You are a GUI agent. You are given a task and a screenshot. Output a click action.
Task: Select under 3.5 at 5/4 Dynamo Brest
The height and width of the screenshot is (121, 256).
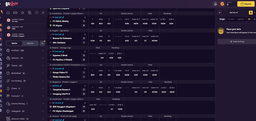pos(102,56)
